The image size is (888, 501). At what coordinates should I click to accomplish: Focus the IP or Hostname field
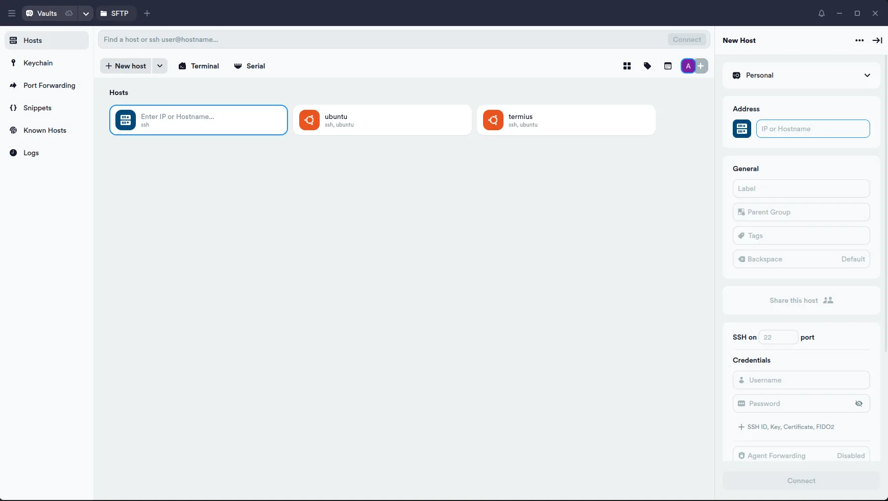tap(813, 129)
